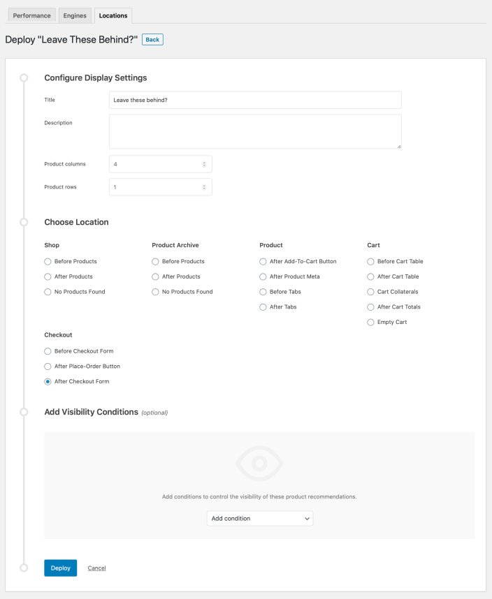This screenshot has width=492, height=599.
Task: Choose Product Archive Before Products radio
Action: (155, 262)
